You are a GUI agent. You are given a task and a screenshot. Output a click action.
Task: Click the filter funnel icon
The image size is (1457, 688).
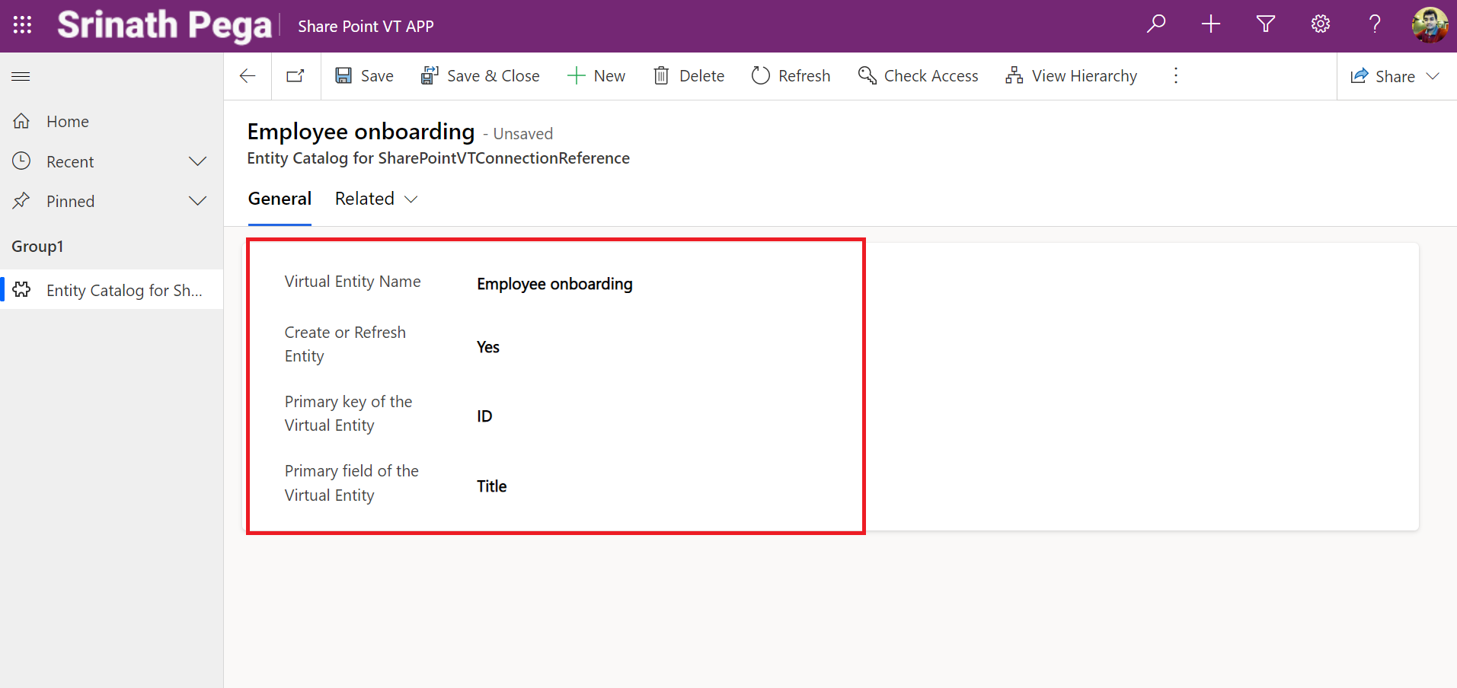pos(1265,24)
